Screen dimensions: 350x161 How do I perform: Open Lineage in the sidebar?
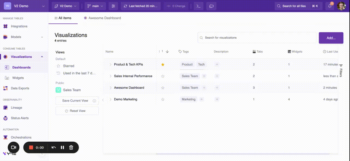[16, 108]
